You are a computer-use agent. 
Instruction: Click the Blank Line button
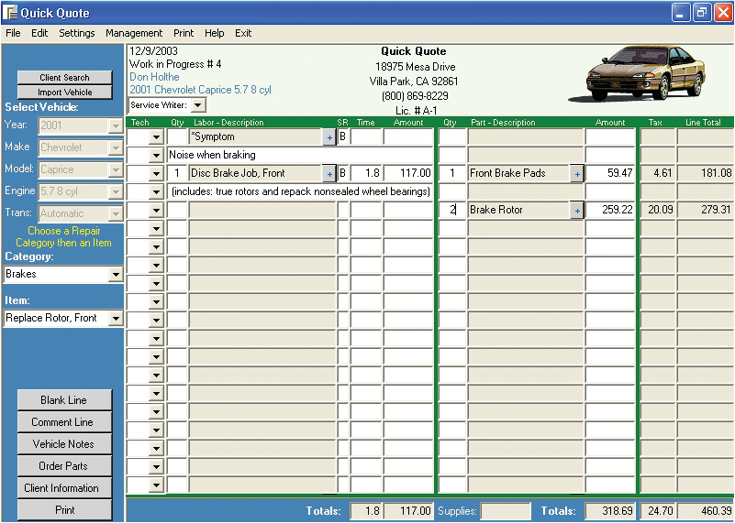pos(64,400)
